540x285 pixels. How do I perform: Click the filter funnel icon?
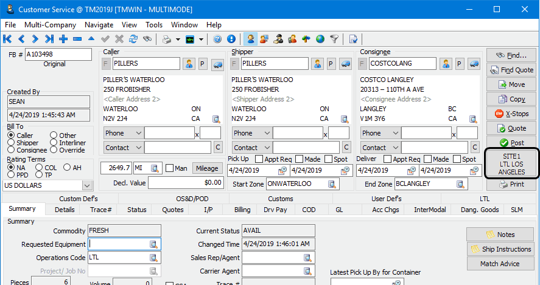334,39
